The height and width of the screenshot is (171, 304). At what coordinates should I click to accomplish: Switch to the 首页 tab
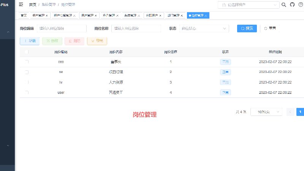24,16
